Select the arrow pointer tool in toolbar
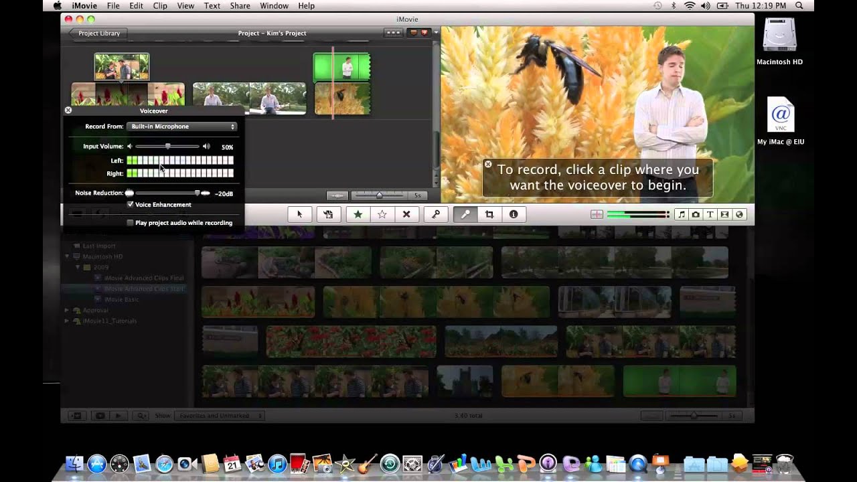857x482 pixels. click(299, 214)
